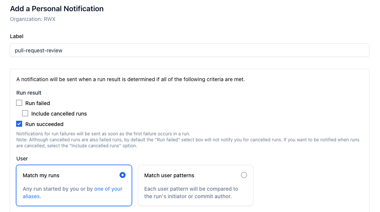Click the "Label" caption above the input
Screen dimensions: 380x212
(x=16, y=36)
